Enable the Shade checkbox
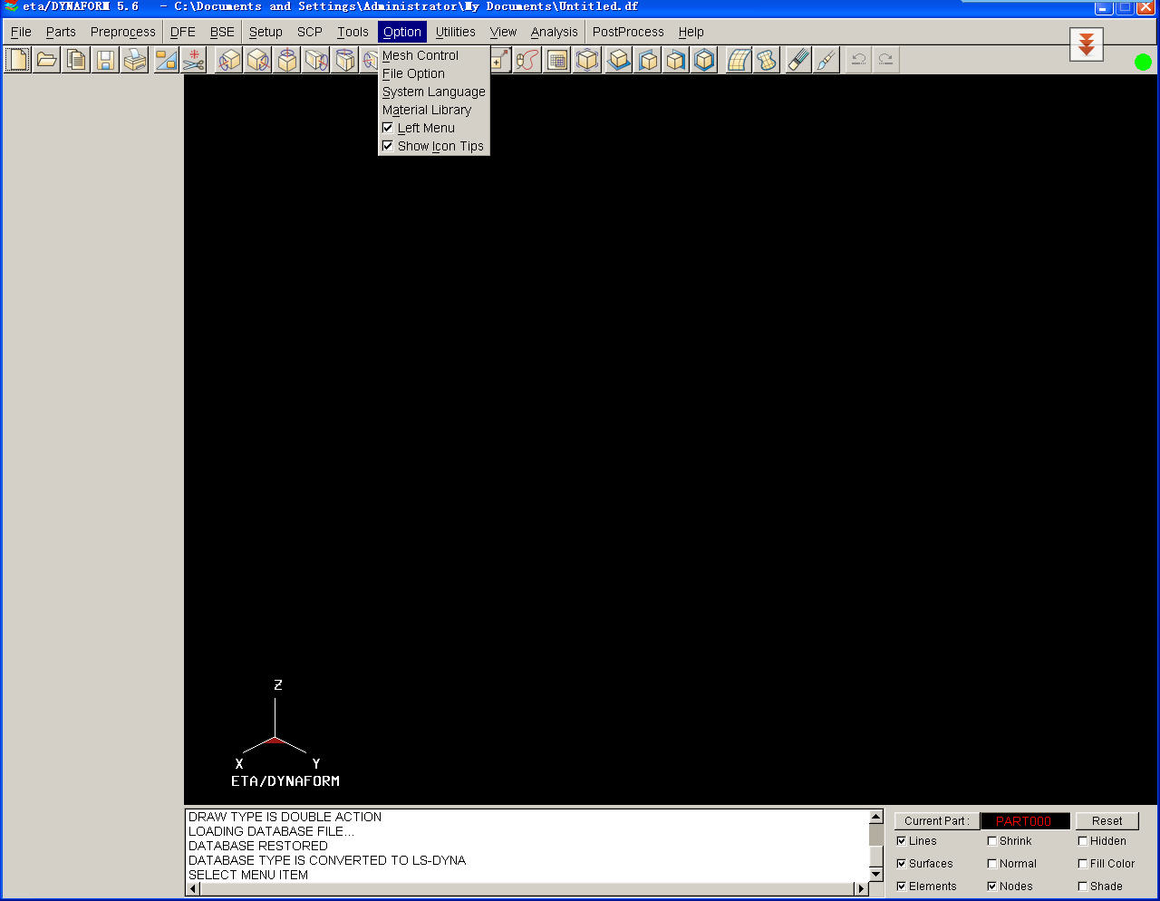This screenshot has height=901, width=1160. [1083, 886]
